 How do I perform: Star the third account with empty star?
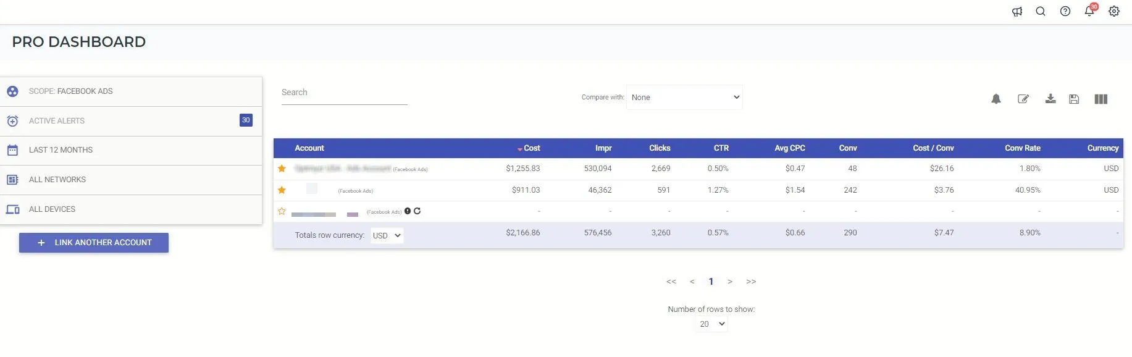(x=282, y=211)
